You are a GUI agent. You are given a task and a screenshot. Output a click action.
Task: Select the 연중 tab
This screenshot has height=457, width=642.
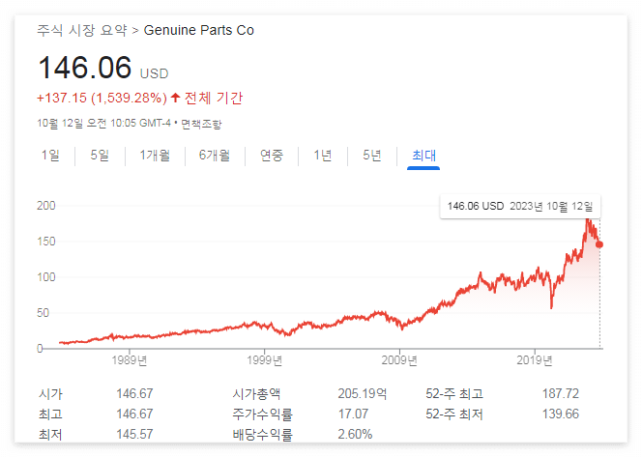point(272,156)
